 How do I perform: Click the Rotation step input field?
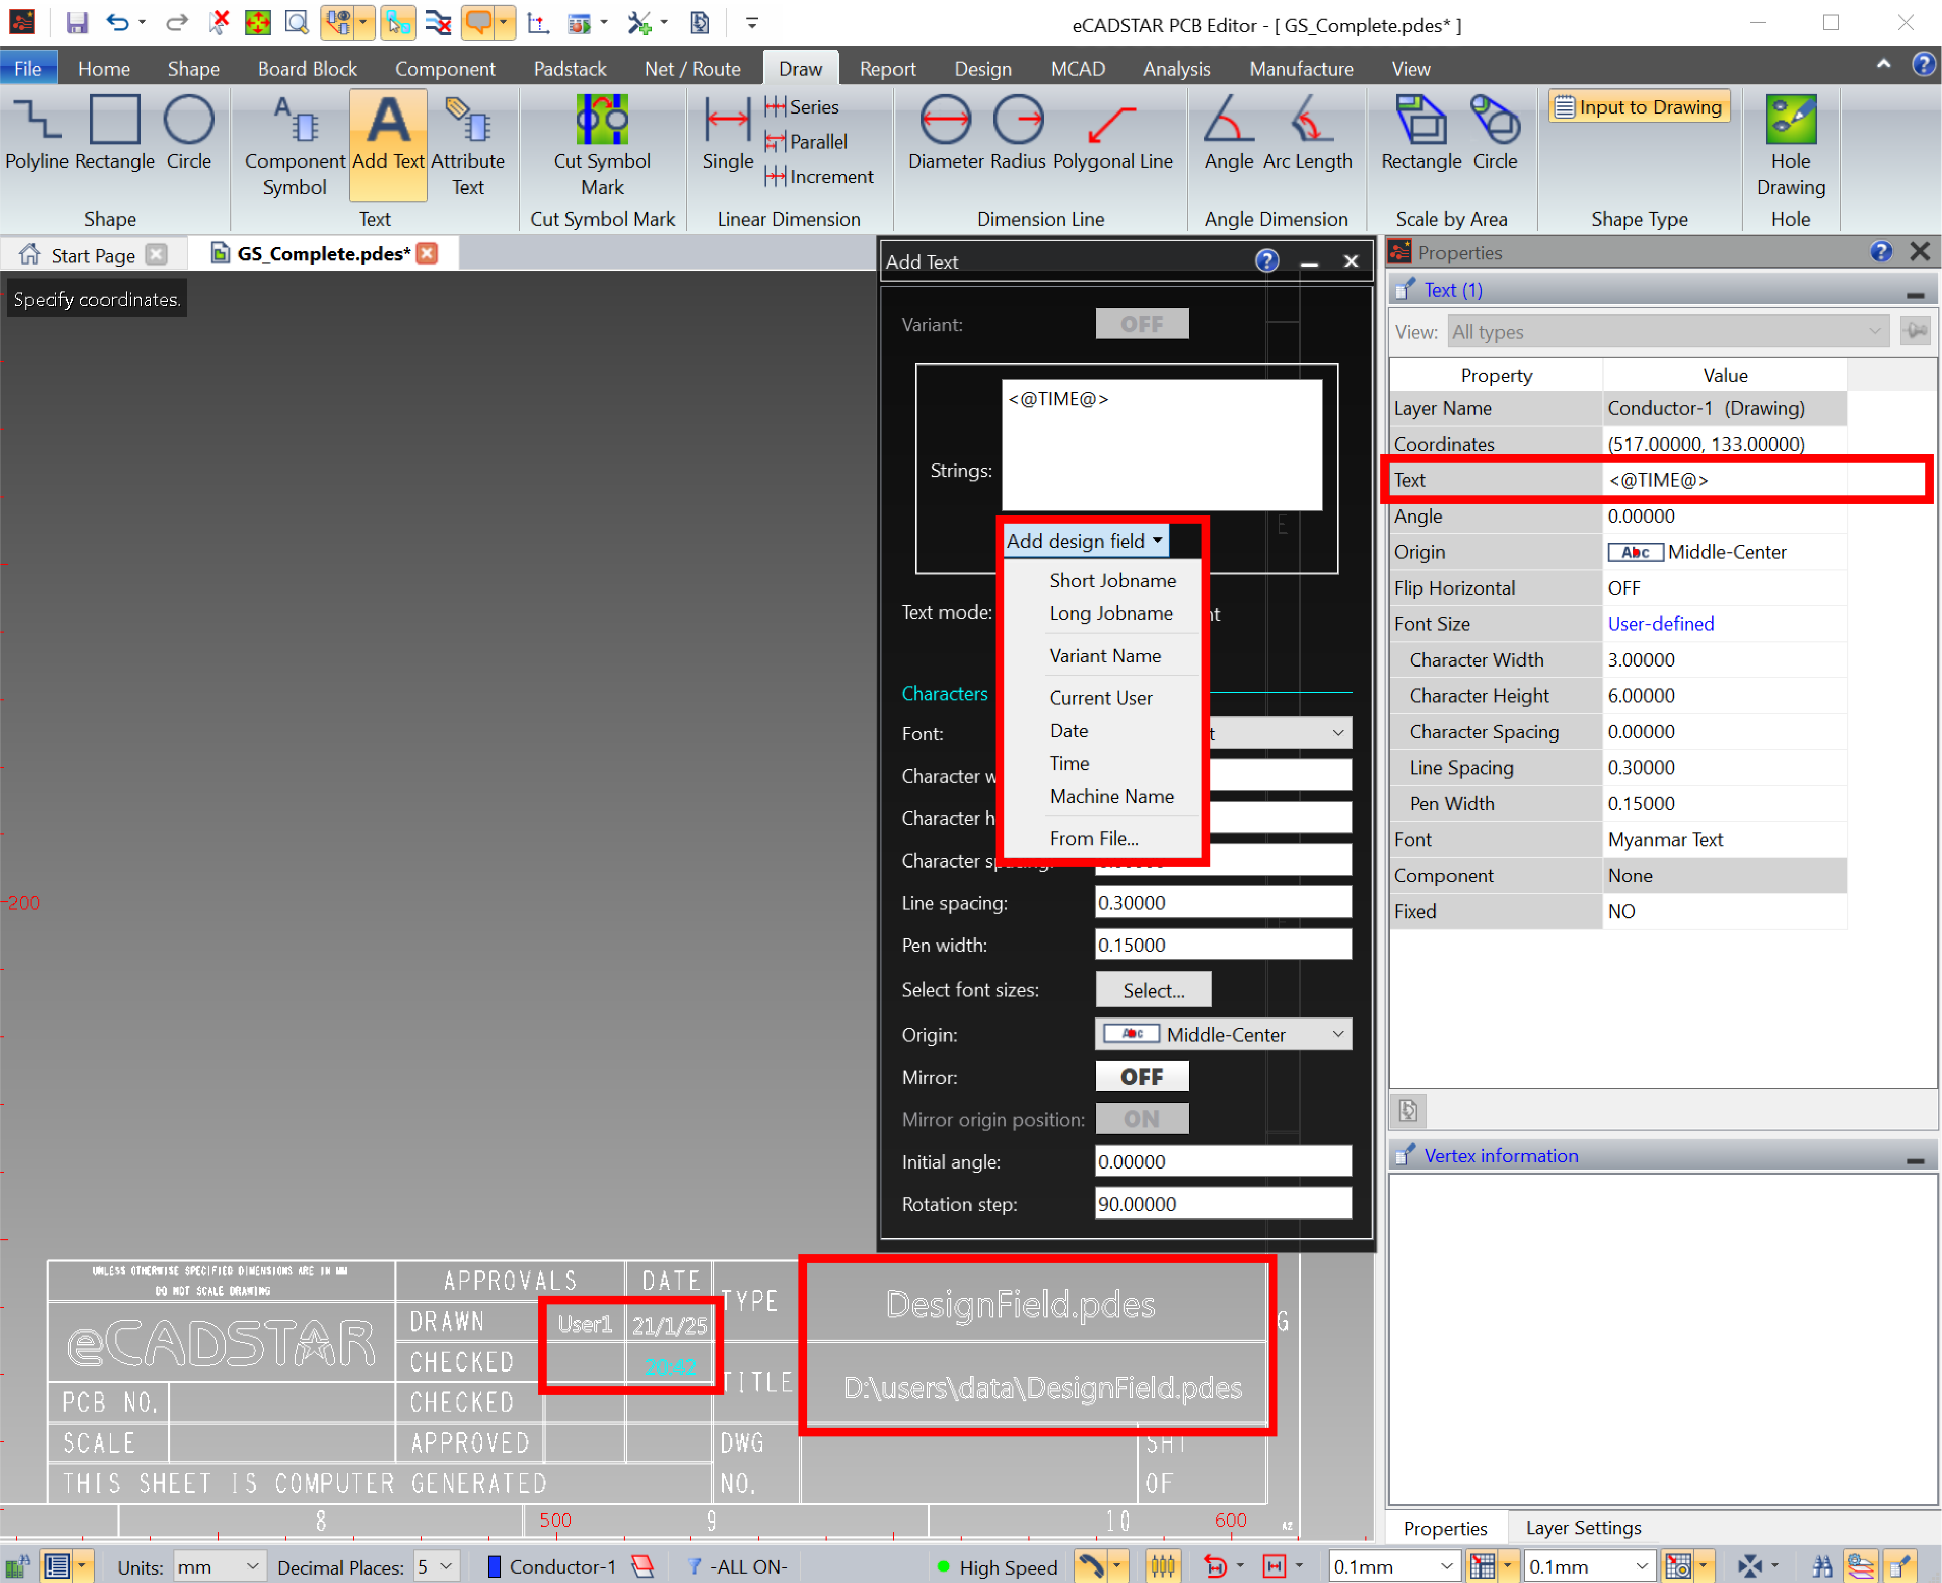coord(1223,1204)
